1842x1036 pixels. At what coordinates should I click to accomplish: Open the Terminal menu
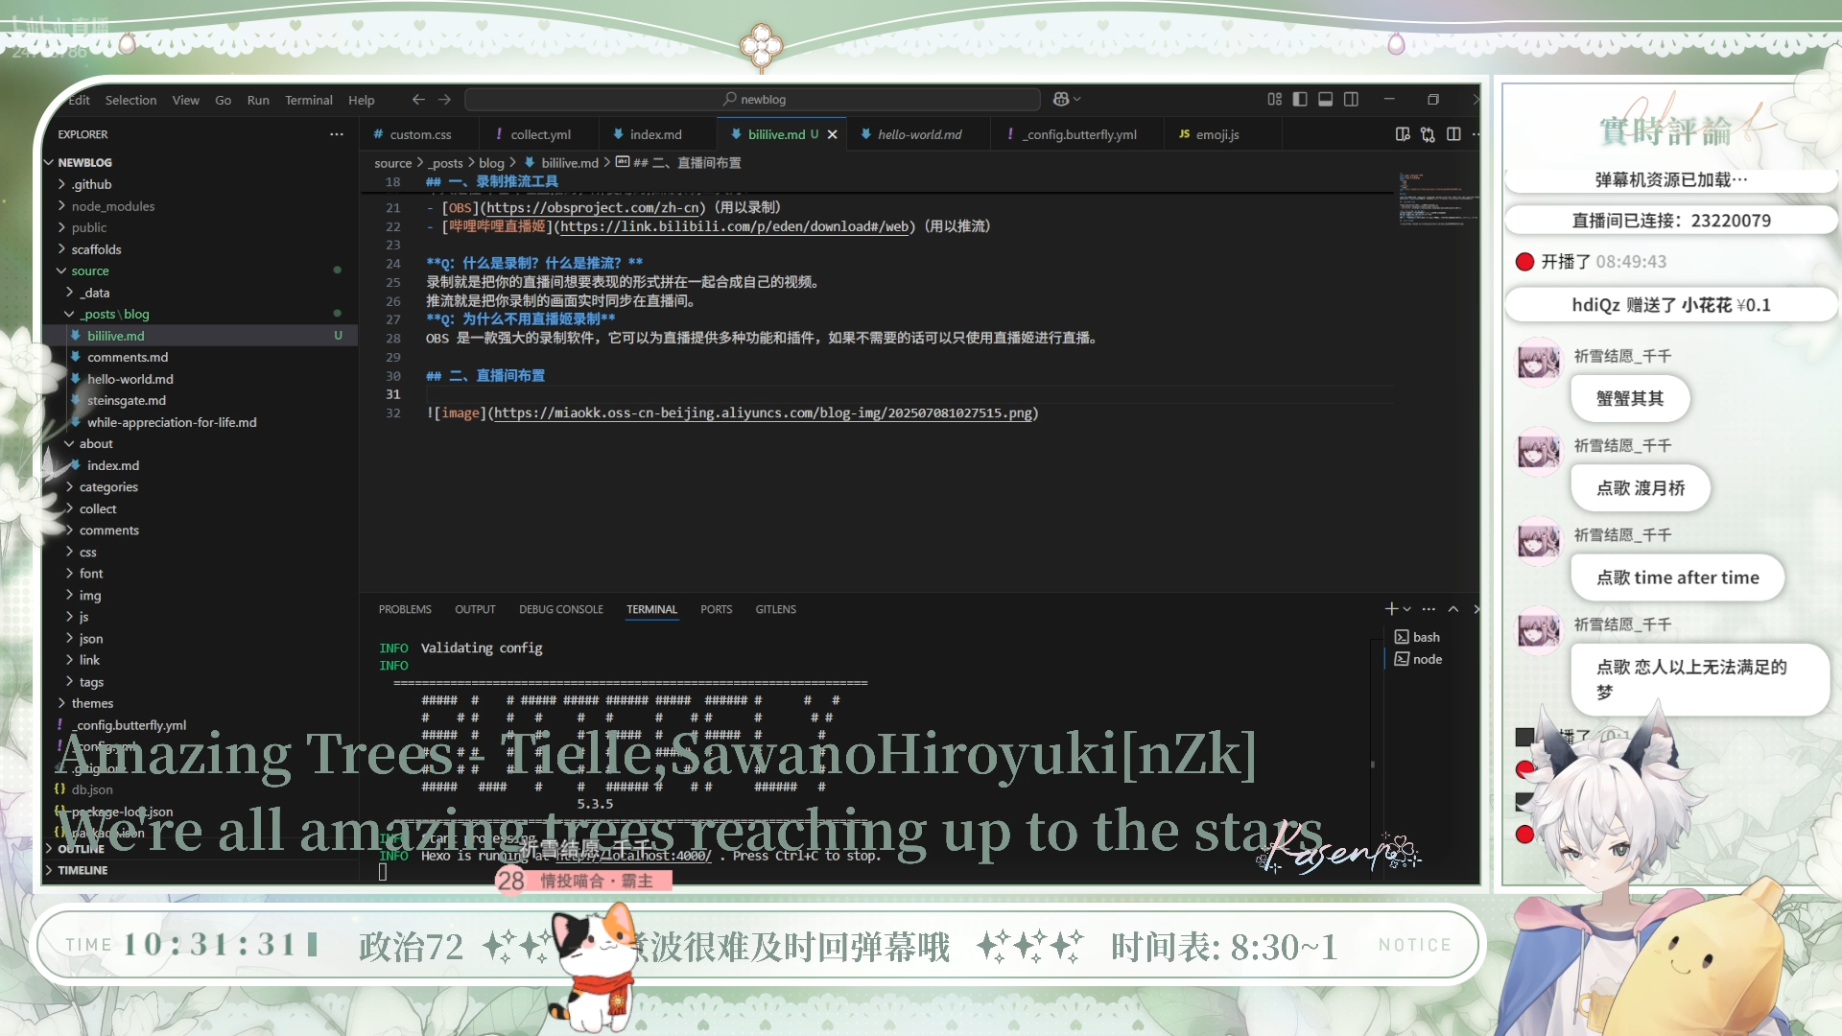click(x=309, y=100)
